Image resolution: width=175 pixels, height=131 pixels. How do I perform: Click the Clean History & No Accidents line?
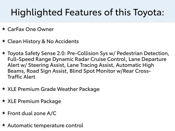point(43,41)
